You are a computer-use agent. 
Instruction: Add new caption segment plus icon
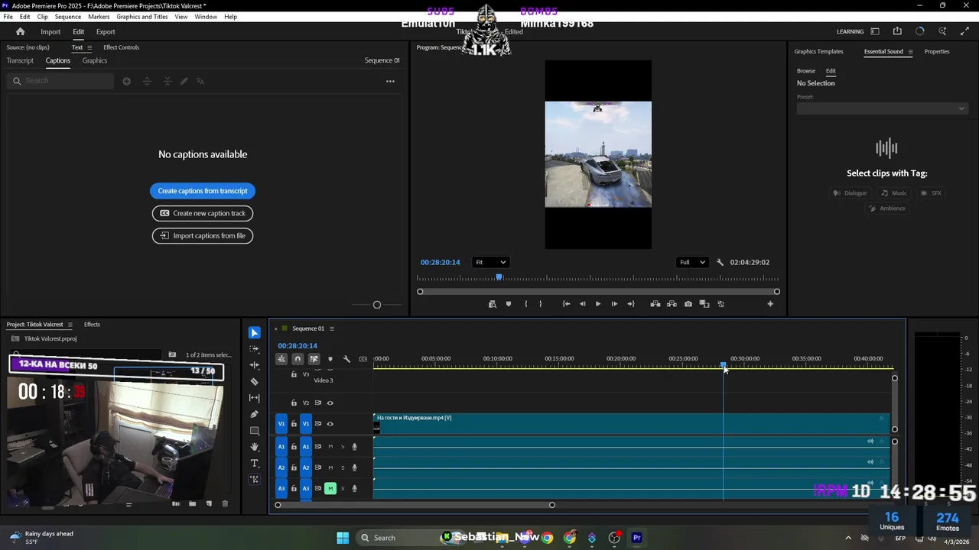(x=126, y=81)
